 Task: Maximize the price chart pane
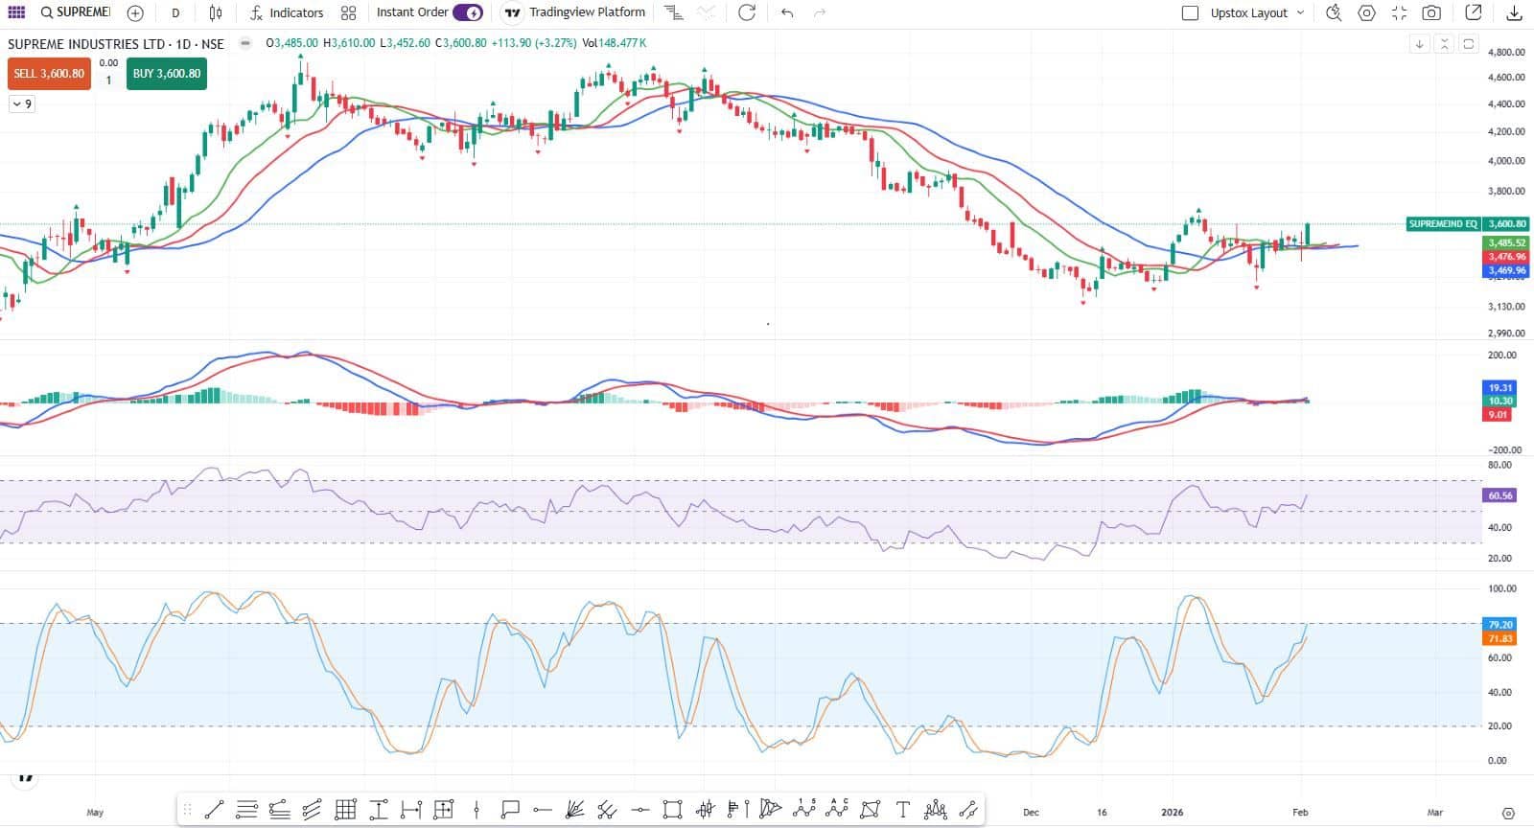1468,44
